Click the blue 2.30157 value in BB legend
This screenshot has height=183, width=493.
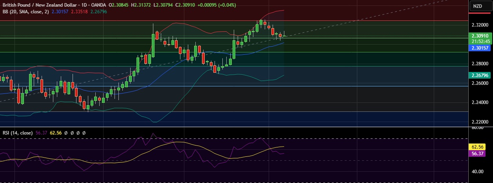60,12
